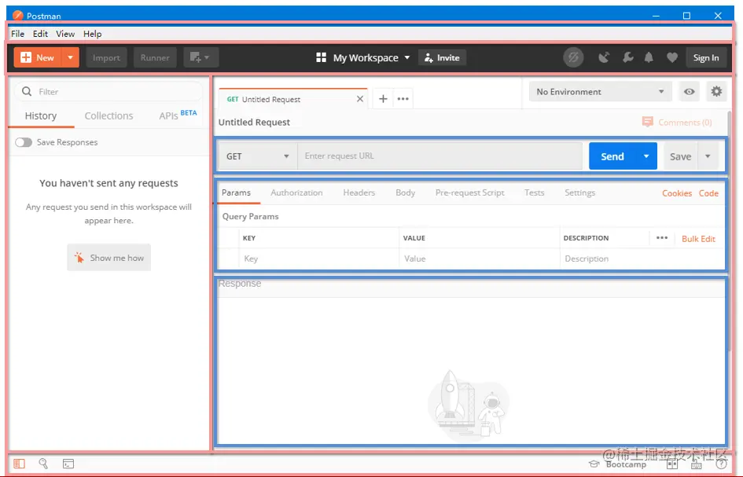743x477 pixels.
Task: Expand the Save button dropdown arrow
Action: tap(708, 156)
